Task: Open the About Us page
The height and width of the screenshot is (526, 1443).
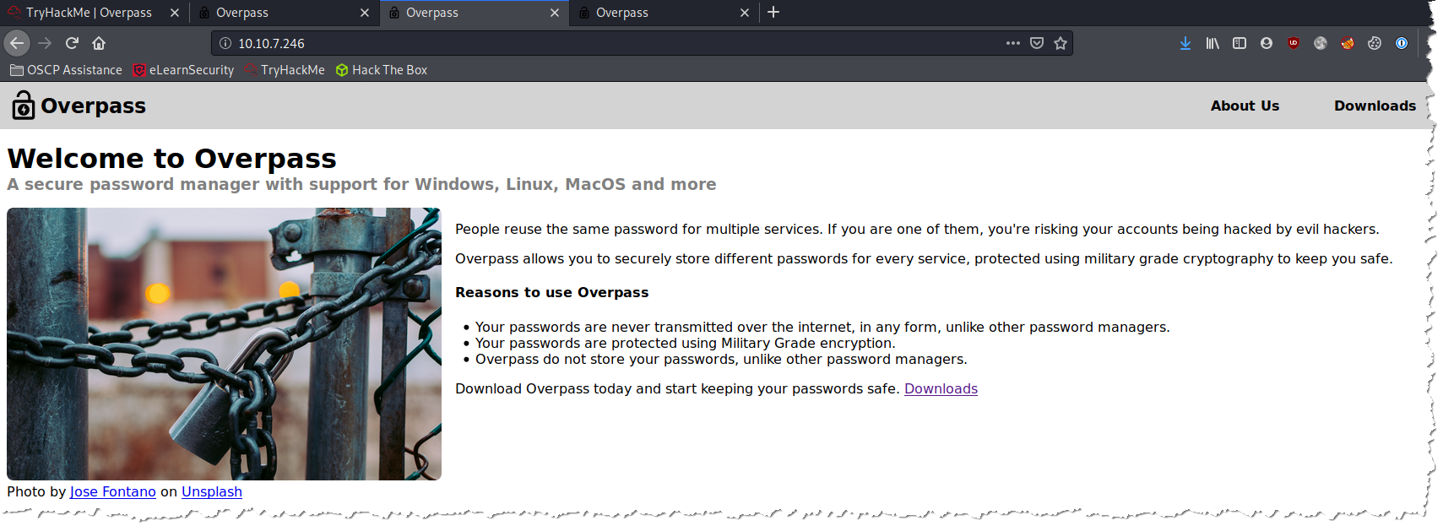Action: click(1245, 106)
